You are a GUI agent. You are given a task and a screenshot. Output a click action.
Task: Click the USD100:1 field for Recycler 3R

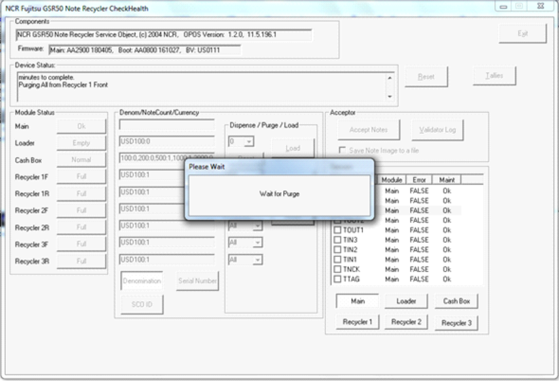[x=167, y=259]
